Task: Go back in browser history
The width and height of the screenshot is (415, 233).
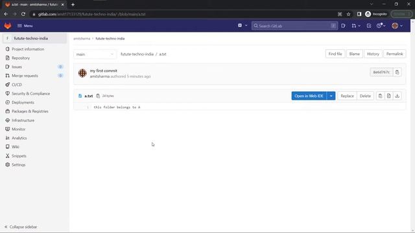Action: pyautogui.click(x=6, y=14)
